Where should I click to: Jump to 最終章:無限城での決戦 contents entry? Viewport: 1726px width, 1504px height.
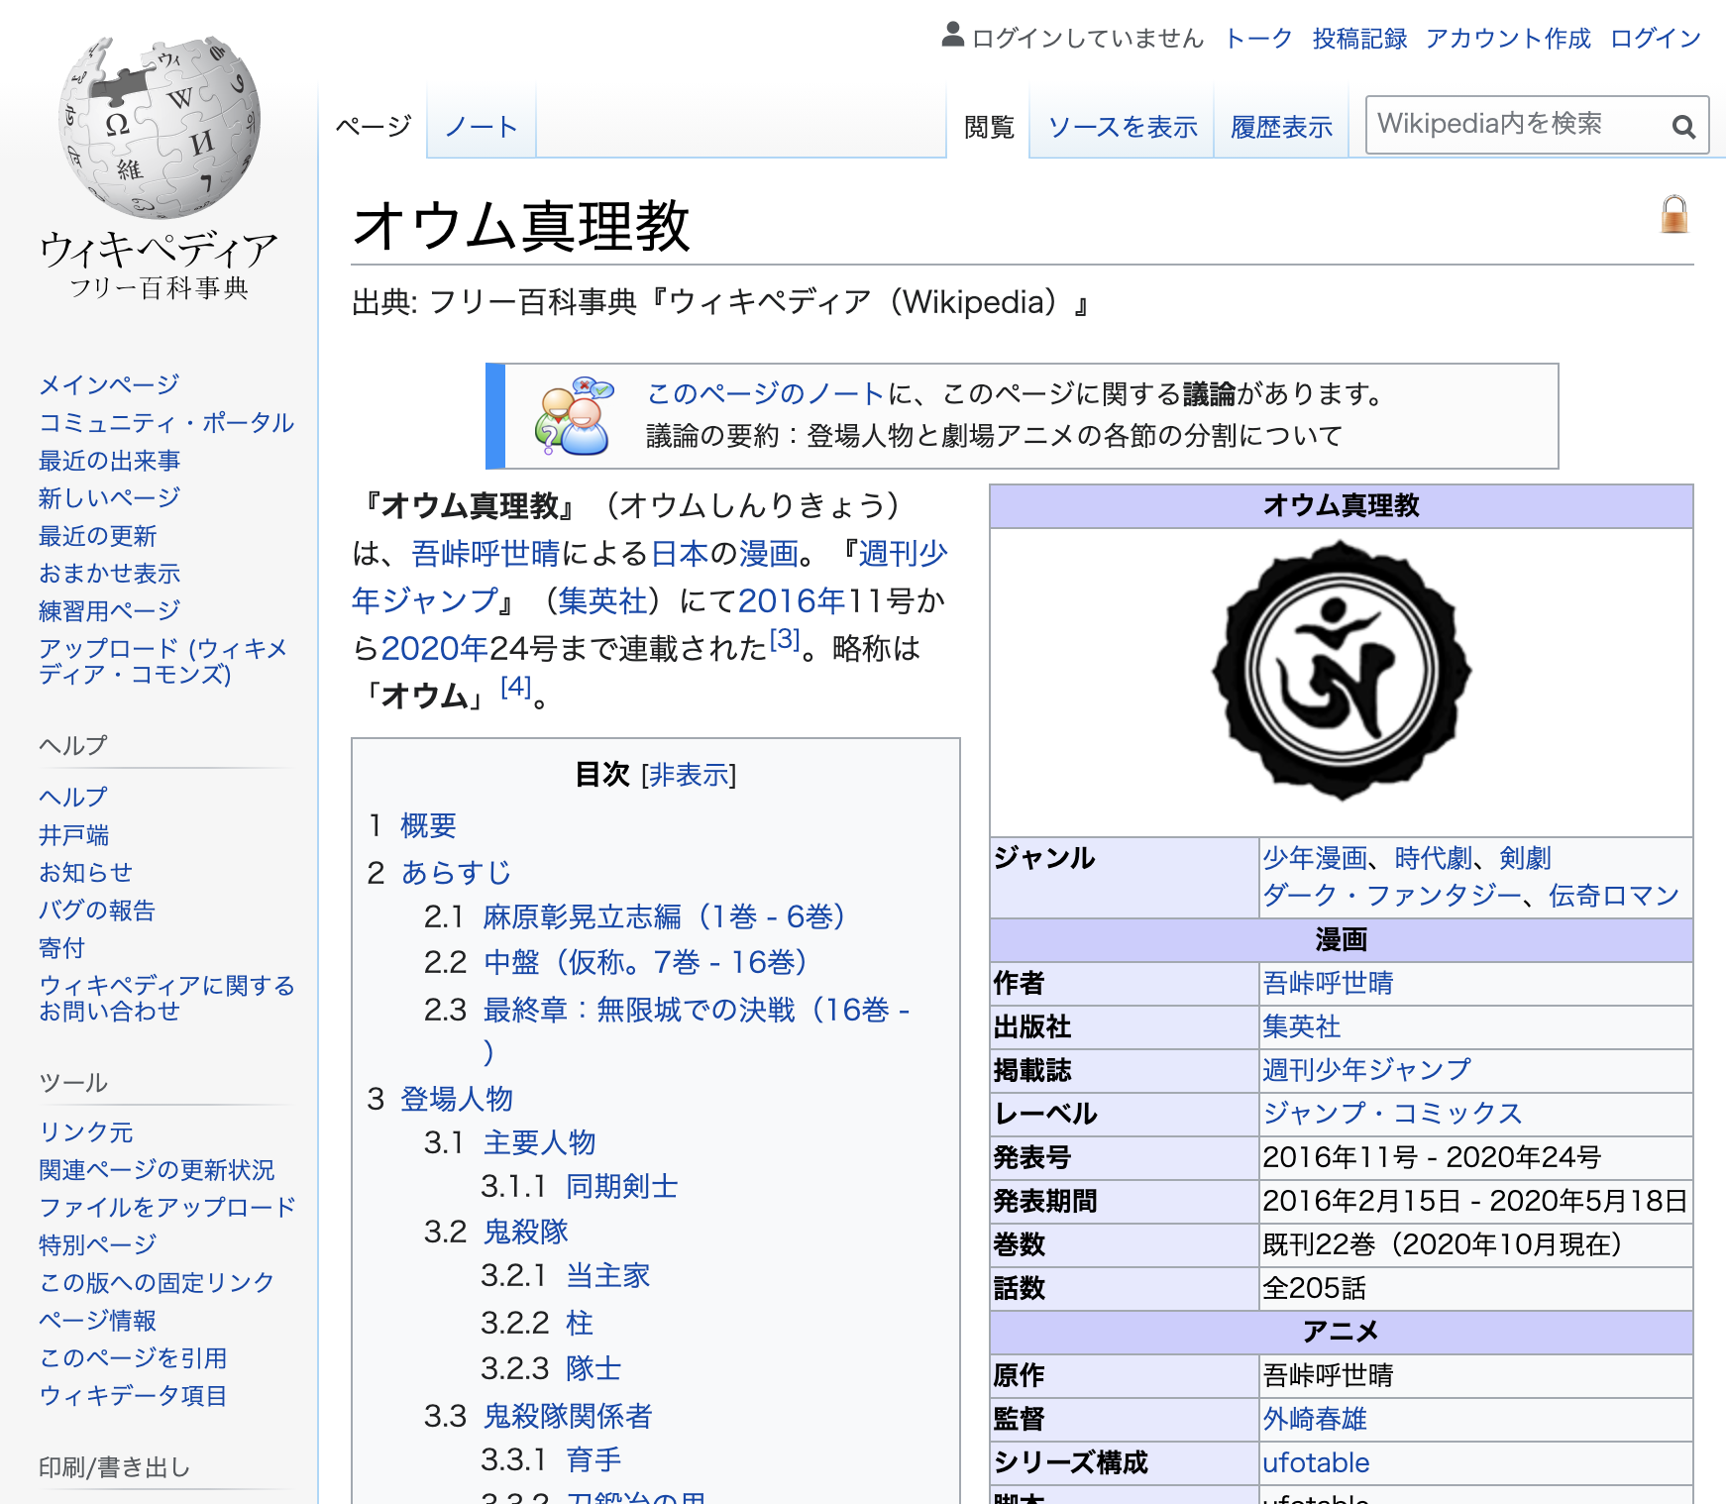click(697, 1030)
